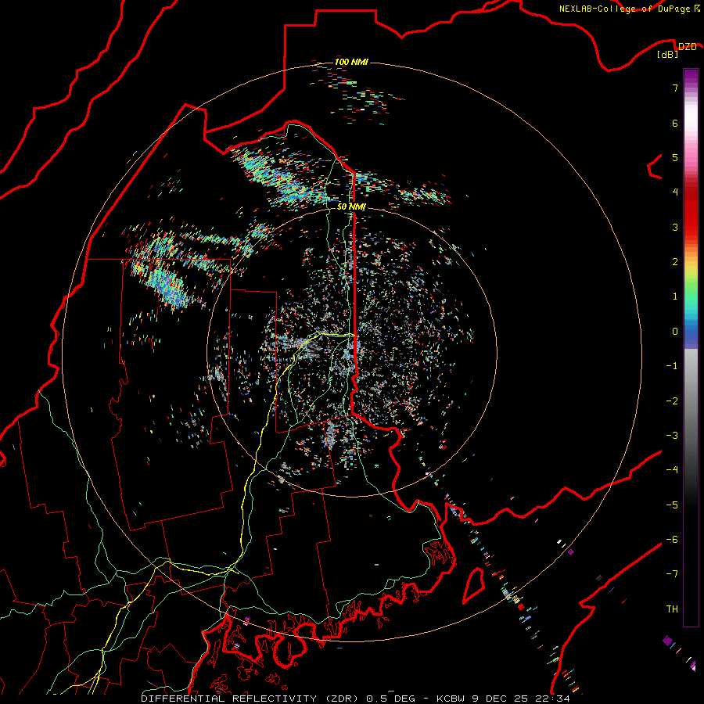
Task: Click the 0 label on the dB scale
Action: point(675,332)
